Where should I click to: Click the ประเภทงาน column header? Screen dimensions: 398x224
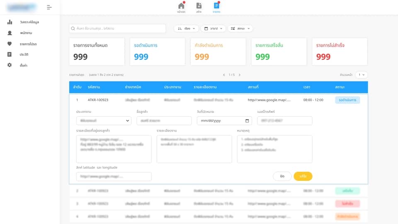pyautogui.click(x=172, y=87)
